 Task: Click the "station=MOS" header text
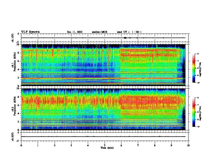pyautogui.click(x=100, y=32)
